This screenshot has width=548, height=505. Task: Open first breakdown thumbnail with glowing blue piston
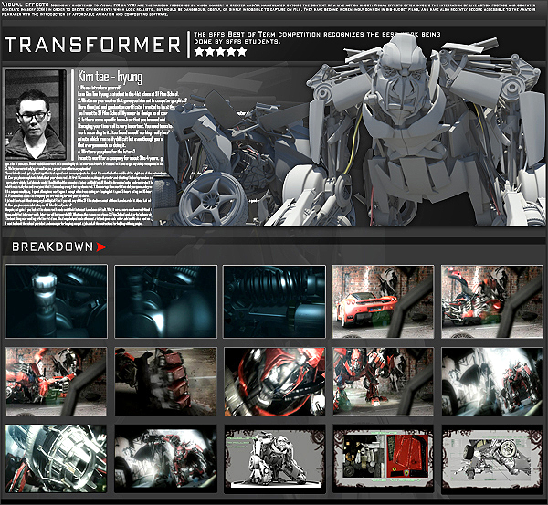pos(57,301)
